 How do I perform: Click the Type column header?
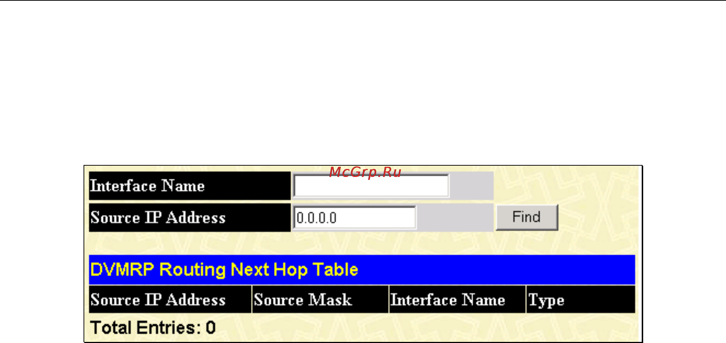581,300
